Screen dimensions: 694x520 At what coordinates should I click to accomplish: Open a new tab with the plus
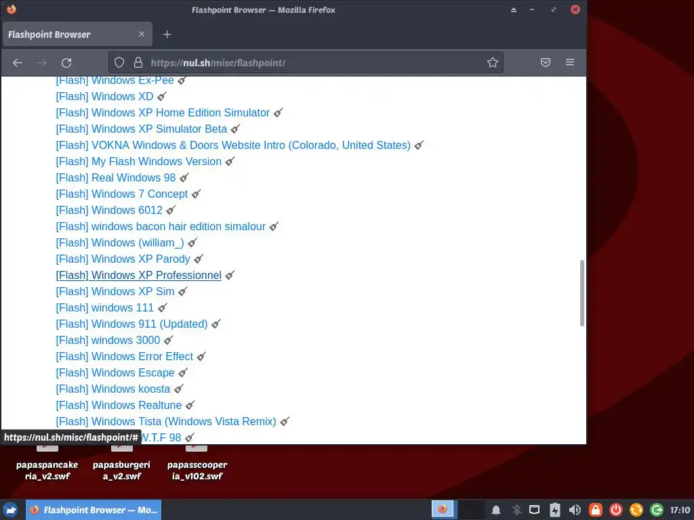click(x=167, y=35)
